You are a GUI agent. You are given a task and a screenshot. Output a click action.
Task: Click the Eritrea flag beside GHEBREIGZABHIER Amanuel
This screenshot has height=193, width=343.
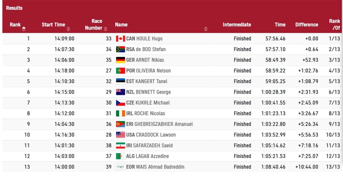[120, 124]
